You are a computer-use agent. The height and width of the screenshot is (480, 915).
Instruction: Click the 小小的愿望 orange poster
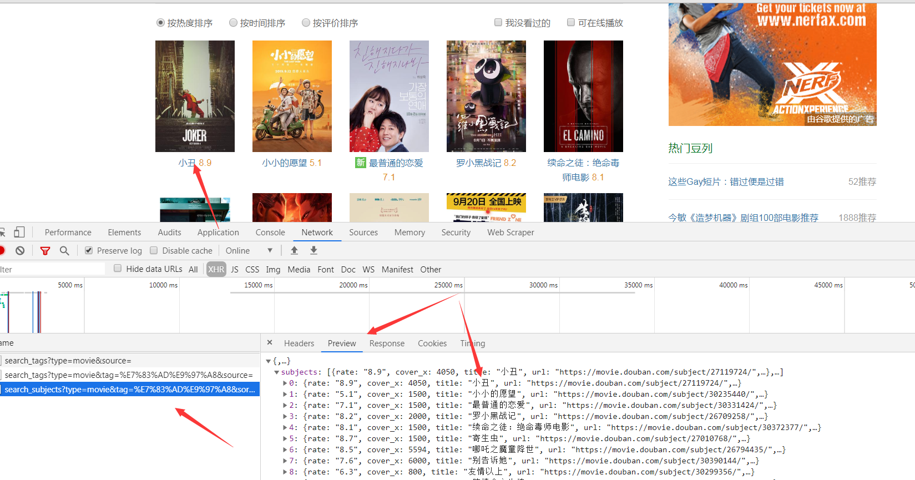tap(292, 96)
